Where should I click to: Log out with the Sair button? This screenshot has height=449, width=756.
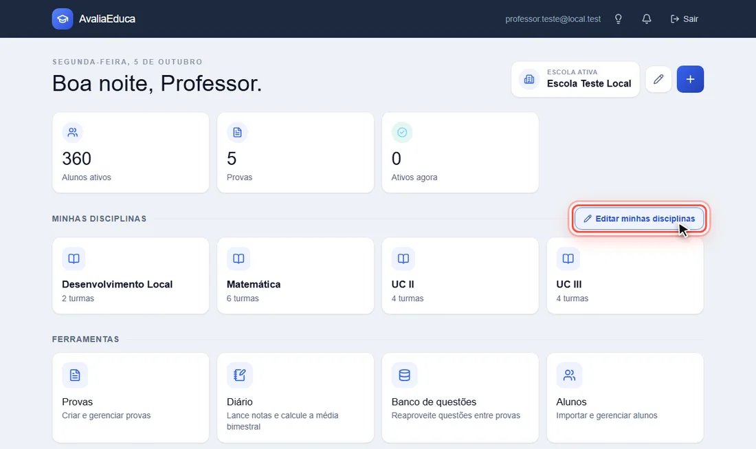(684, 19)
